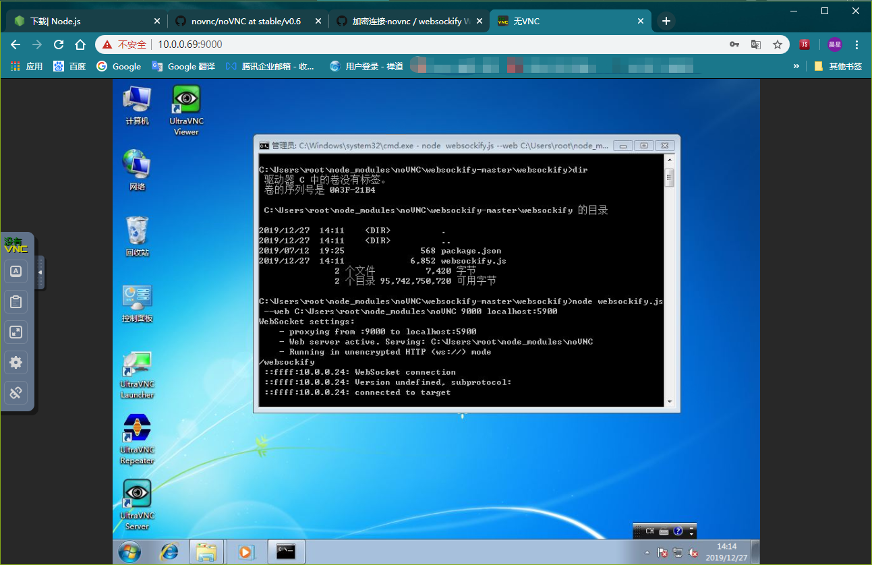Click cmd scrollbar up arrow
The height and width of the screenshot is (565, 872).
tap(670, 160)
